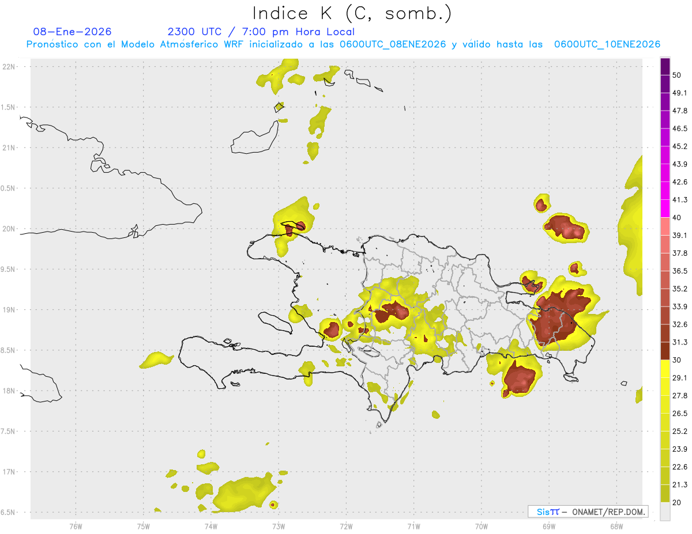Click the legend value 40
The width and height of the screenshot is (692, 534).
[x=677, y=218]
